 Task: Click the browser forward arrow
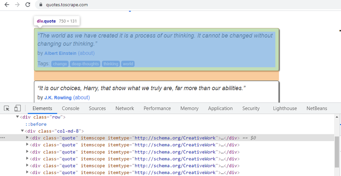point(17,5)
